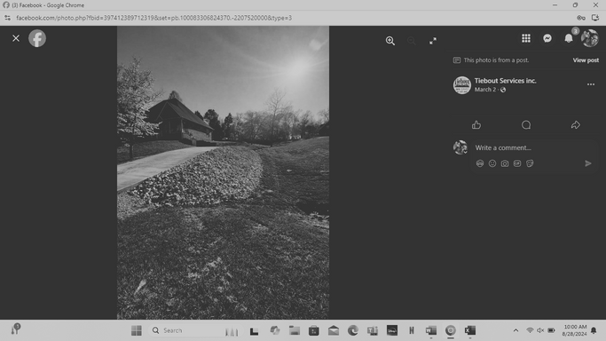Open the notifications bell
Image resolution: width=606 pixels, height=341 pixels.
[569, 38]
